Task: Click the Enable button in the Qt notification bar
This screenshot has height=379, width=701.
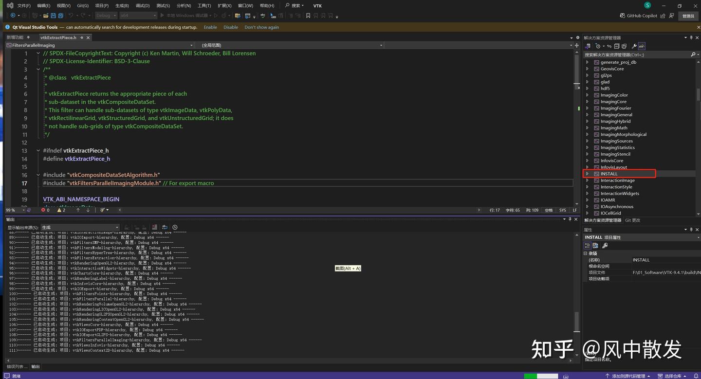Action: pos(210,27)
